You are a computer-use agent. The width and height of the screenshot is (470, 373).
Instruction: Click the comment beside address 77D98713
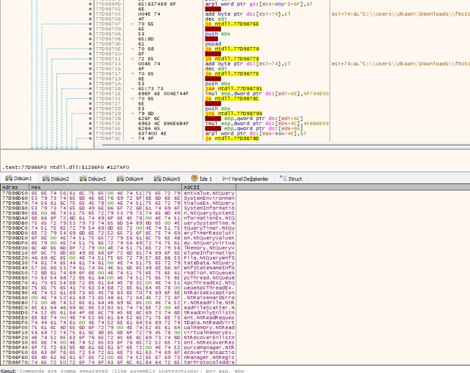coord(400,64)
